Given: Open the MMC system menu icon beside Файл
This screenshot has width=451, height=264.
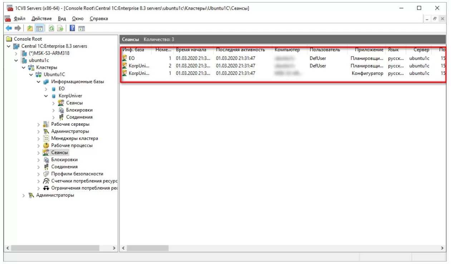Looking at the screenshot, I should [8, 19].
